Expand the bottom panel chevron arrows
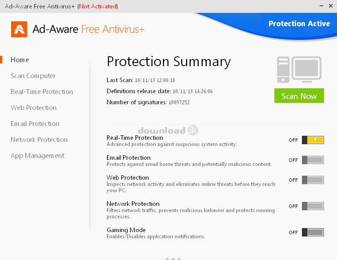The image size is (337, 260). pyautogui.click(x=173, y=258)
